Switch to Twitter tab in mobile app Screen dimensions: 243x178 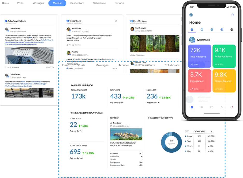(x=202, y=30)
